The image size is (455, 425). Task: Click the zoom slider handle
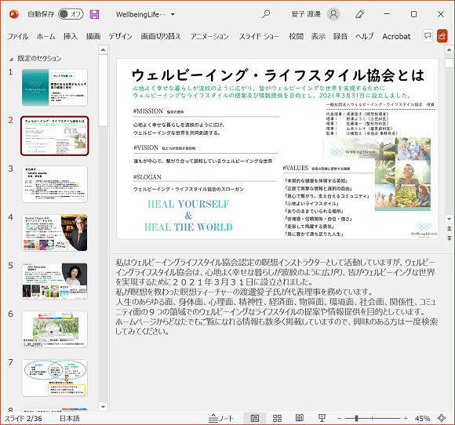[x=356, y=418]
